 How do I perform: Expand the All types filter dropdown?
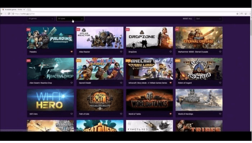pos(70,19)
